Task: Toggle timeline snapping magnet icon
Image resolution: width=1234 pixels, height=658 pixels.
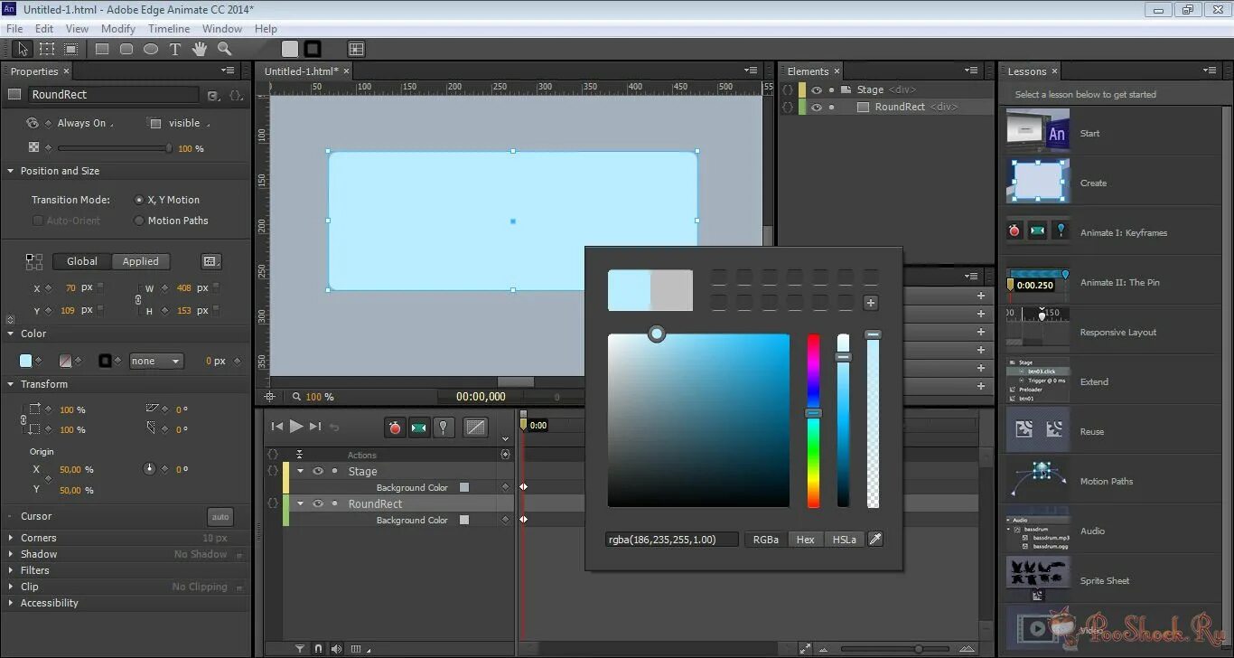Action: [x=318, y=649]
